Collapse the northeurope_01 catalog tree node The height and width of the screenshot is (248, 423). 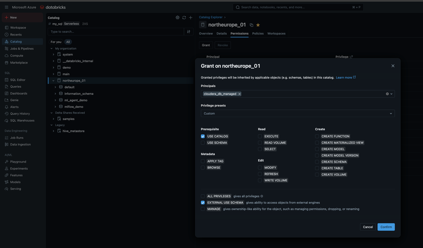(x=53, y=80)
